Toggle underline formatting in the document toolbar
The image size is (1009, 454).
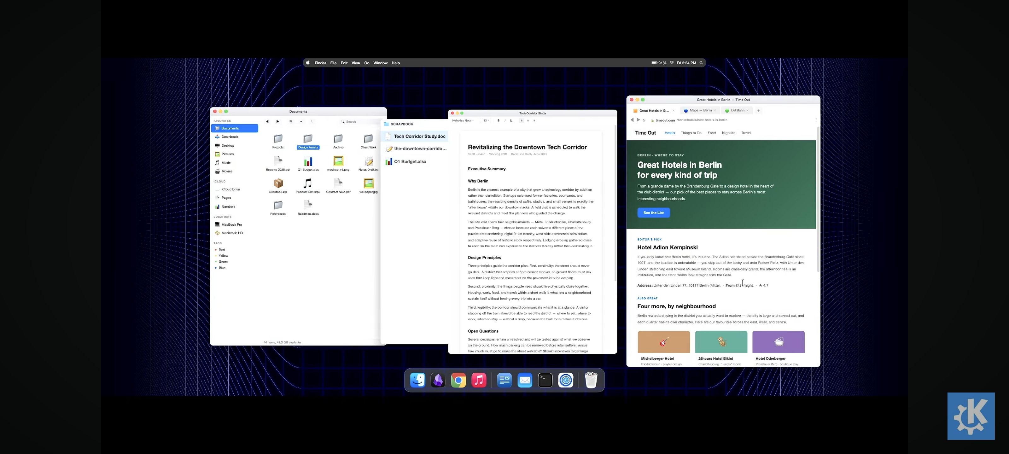click(x=511, y=121)
